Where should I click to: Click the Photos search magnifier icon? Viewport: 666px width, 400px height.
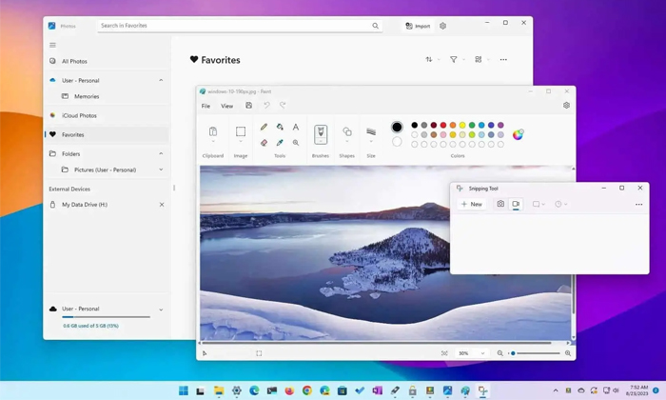(x=376, y=26)
